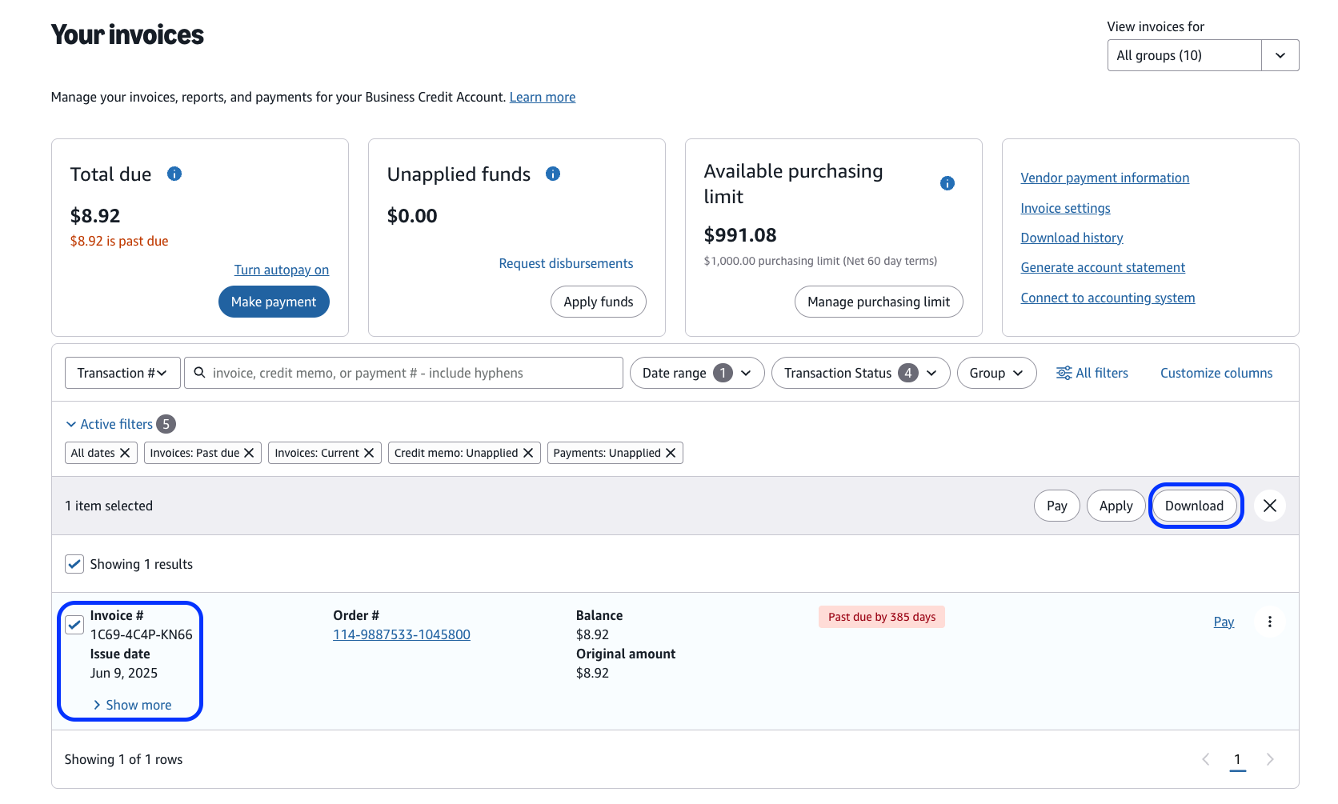Open the Learn more link
Image resolution: width=1338 pixels, height=804 pixels.
tap(543, 97)
